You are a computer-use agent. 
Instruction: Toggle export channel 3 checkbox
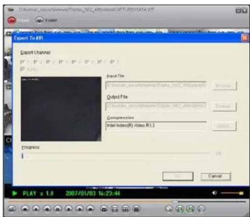(x=48, y=62)
